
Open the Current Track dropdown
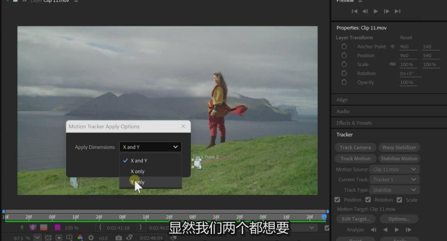coord(395,180)
